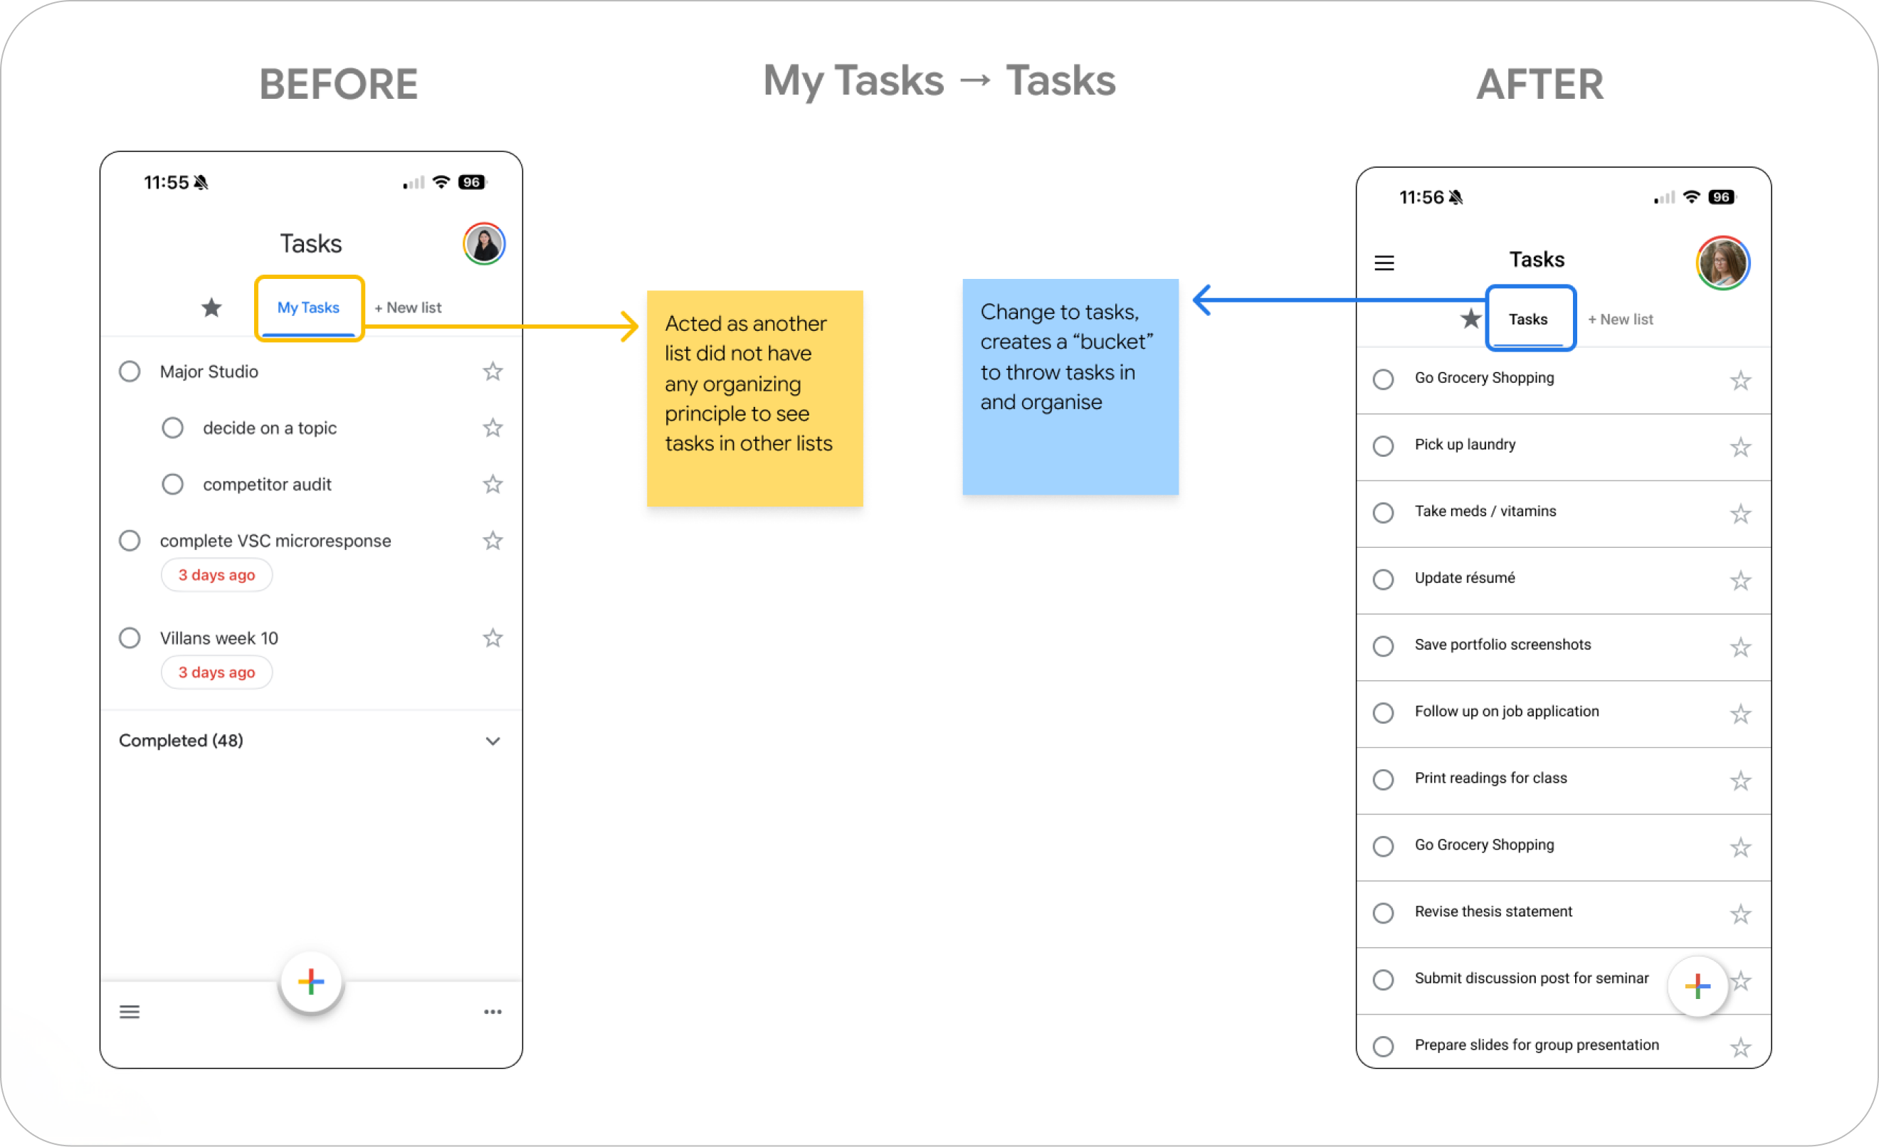Select the My Tasks tab
The width and height of the screenshot is (1879, 1147).
tap(308, 308)
